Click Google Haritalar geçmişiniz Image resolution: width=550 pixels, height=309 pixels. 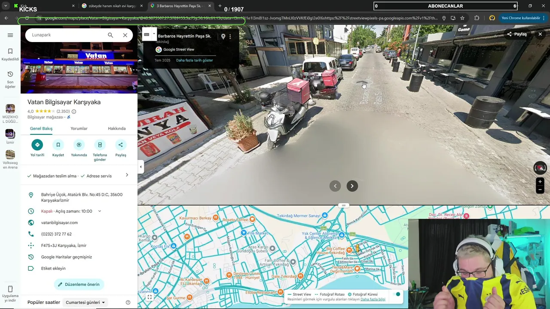point(67,257)
